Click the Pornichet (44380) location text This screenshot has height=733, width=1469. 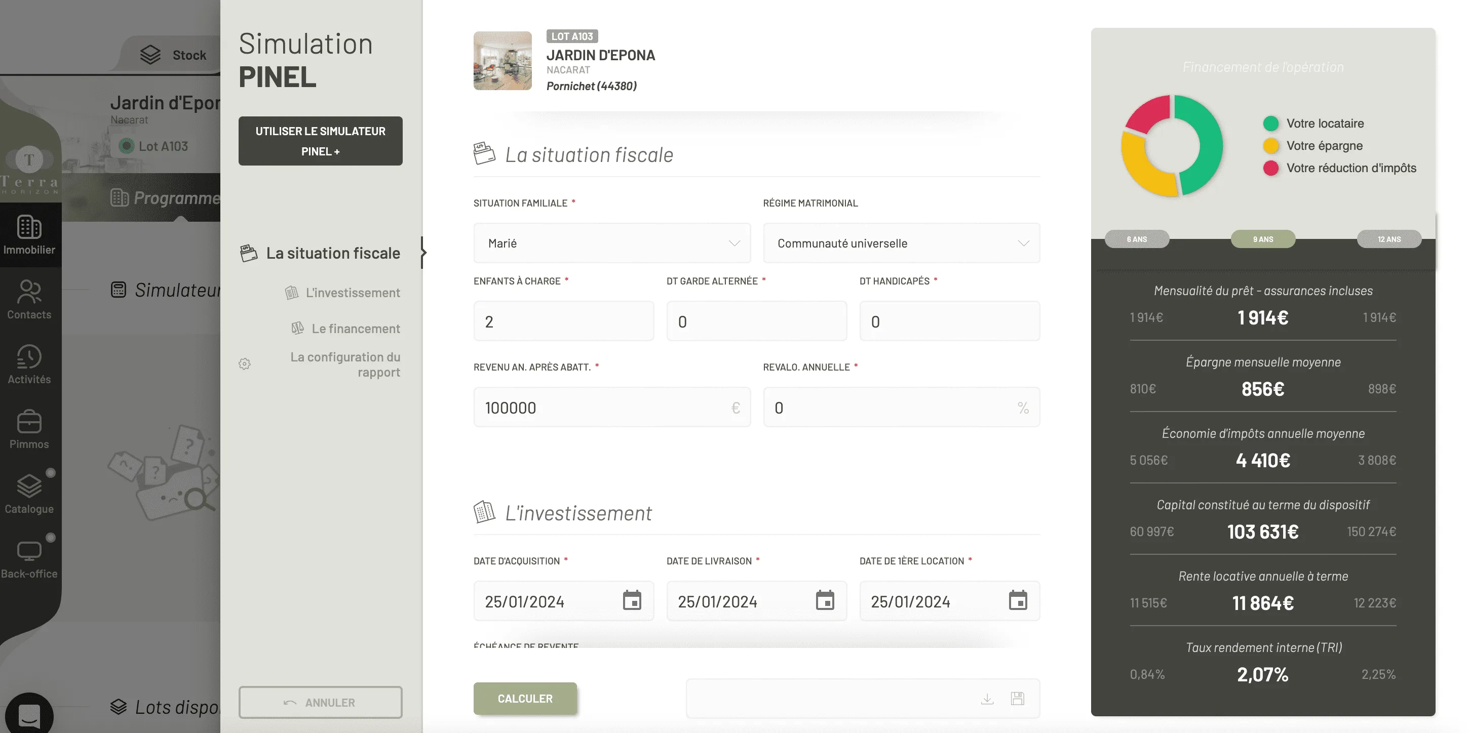tap(591, 86)
